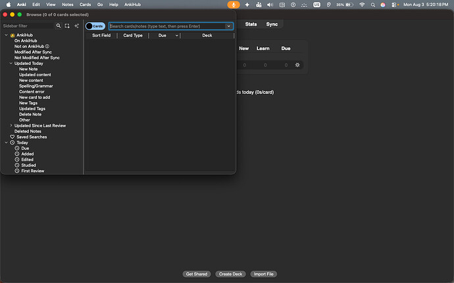
Task: Click the orange microphone menu bar icon
Action: click(234, 5)
